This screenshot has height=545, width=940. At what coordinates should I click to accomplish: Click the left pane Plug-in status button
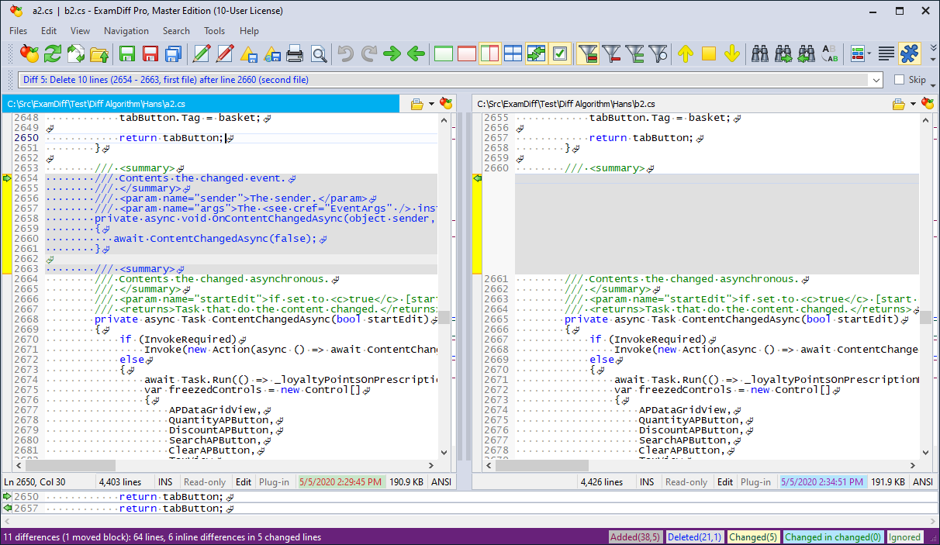click(274, 481)
